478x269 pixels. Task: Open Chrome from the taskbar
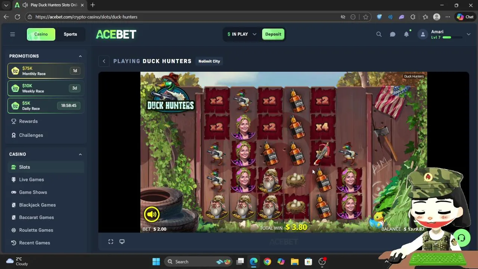(267, 262)
